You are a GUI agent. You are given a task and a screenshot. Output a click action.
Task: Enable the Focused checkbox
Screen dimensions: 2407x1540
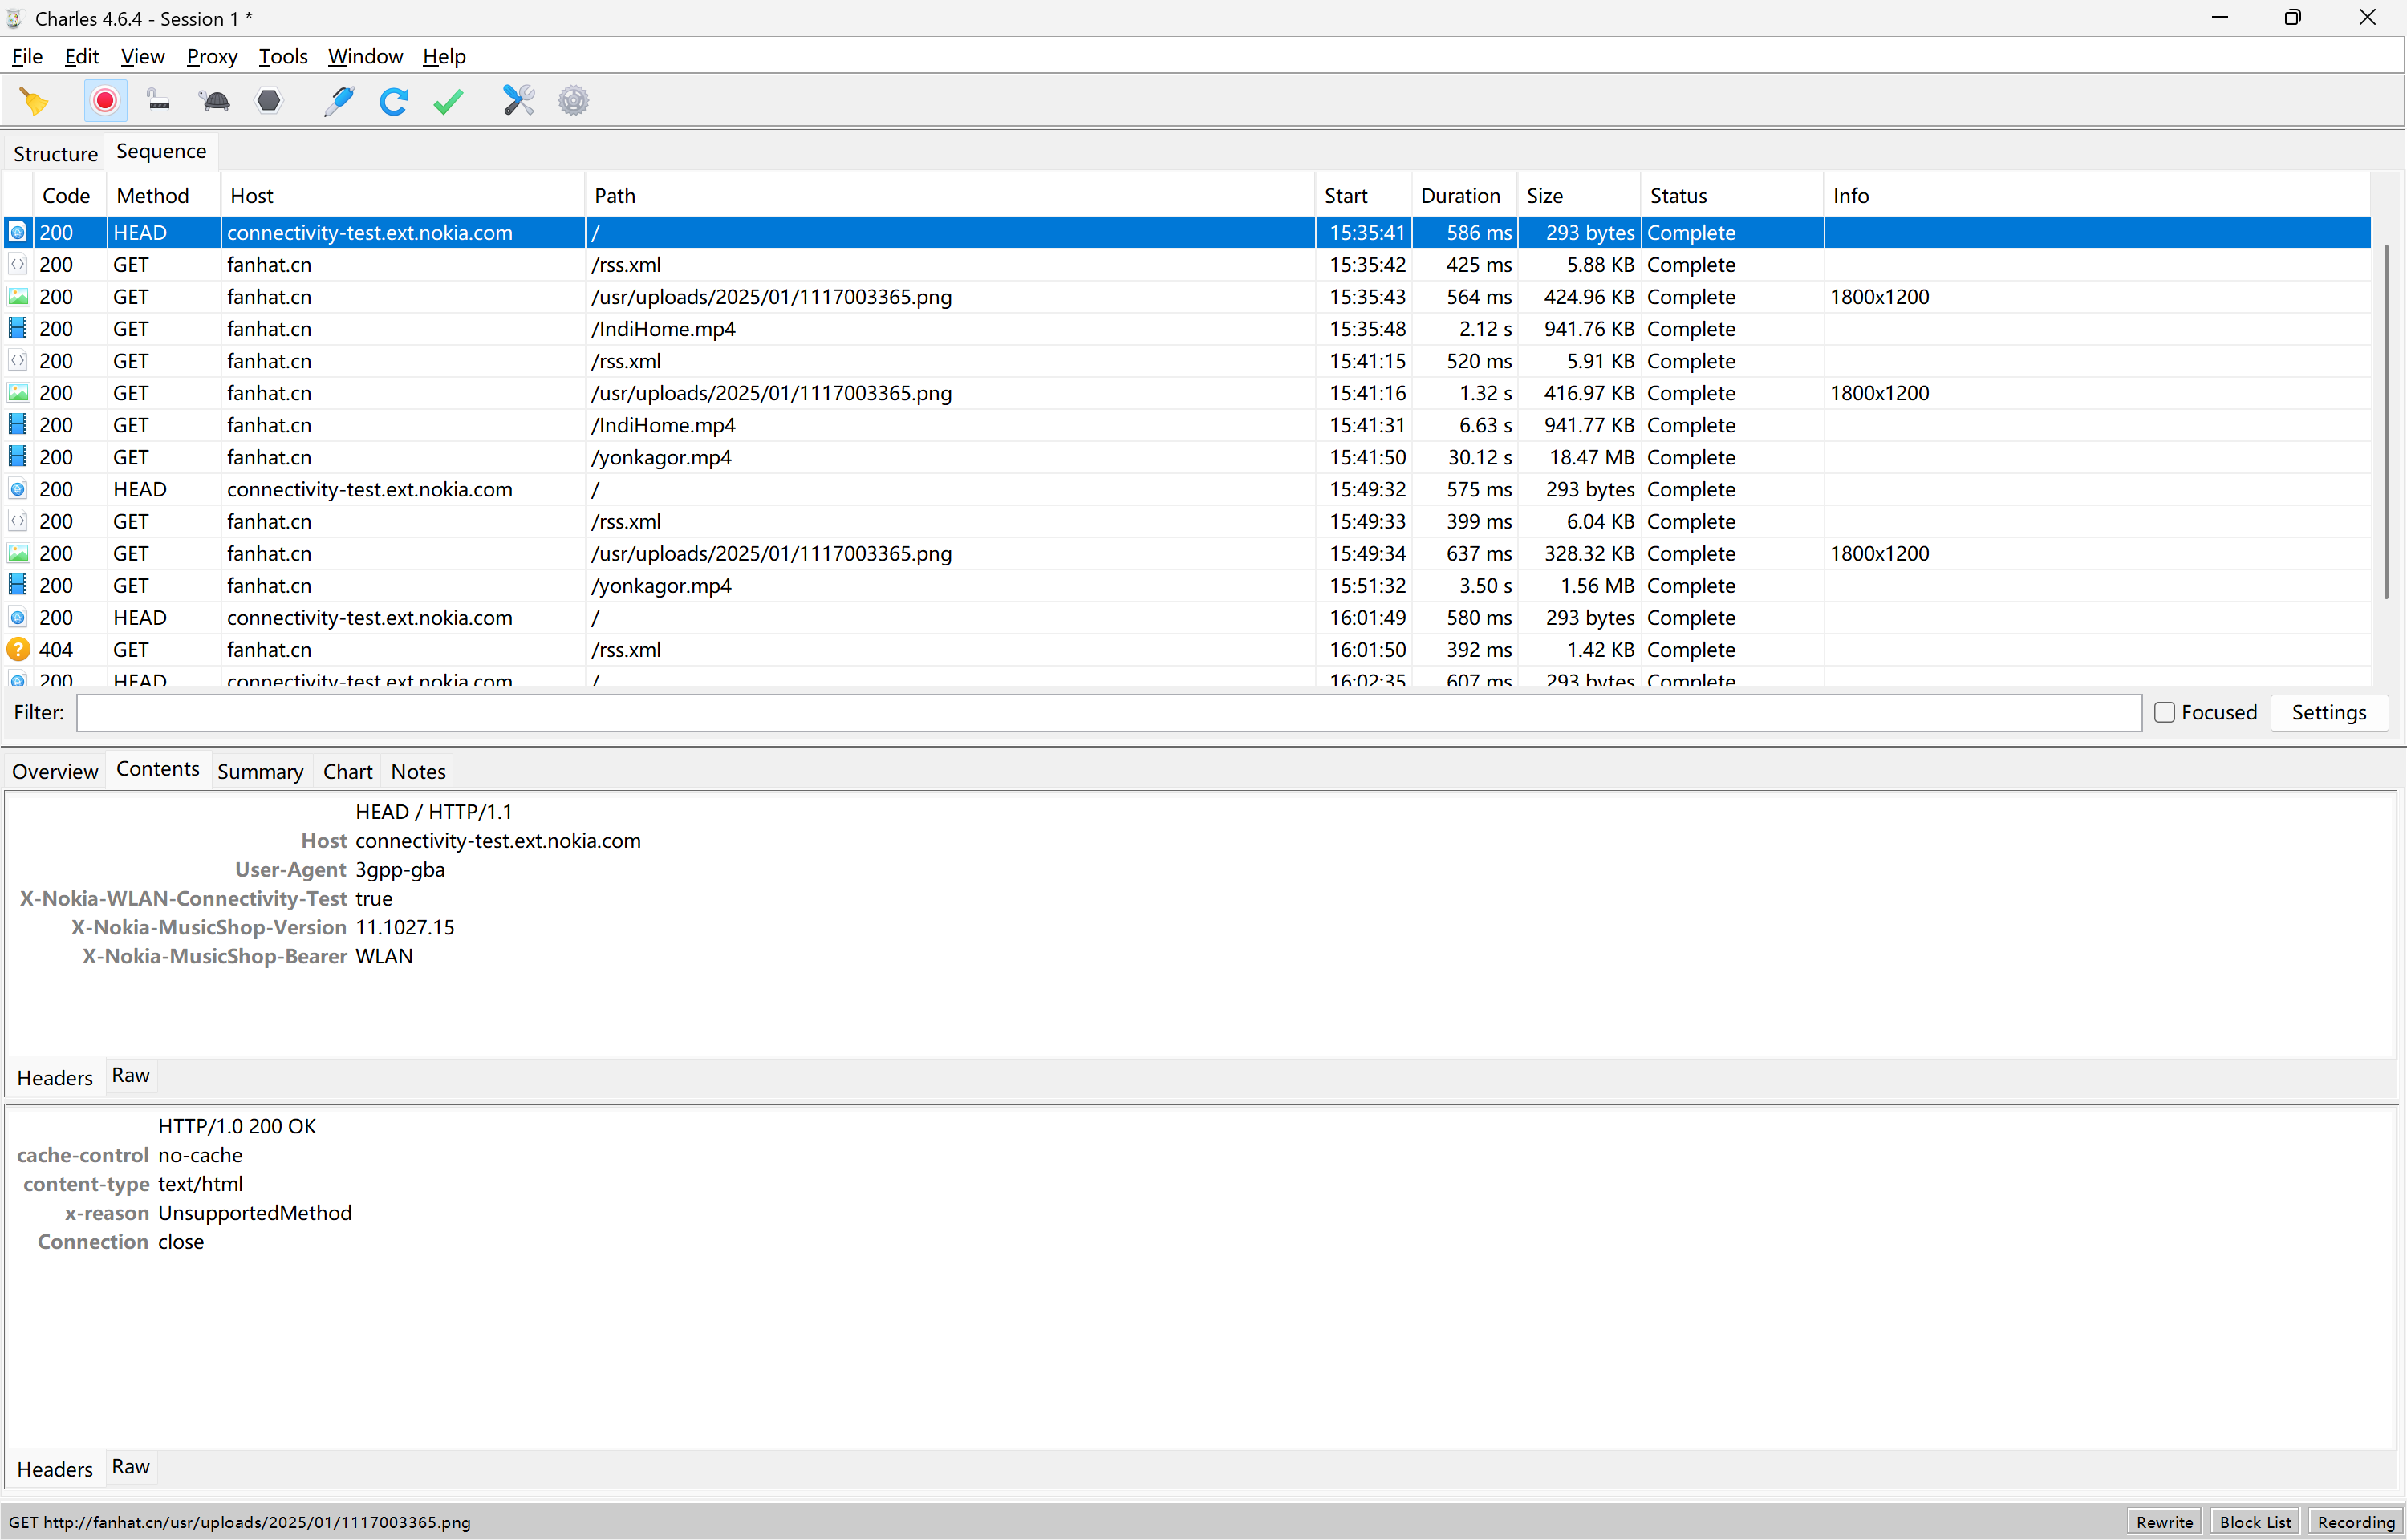point(2164,713)
